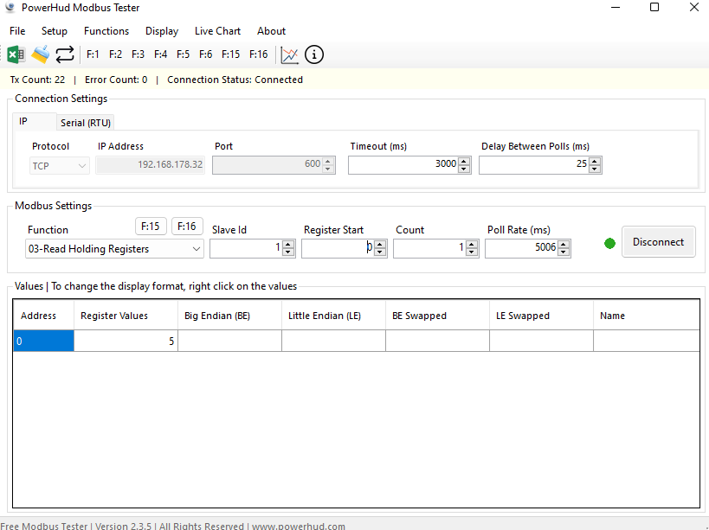Click the Disconnect button
Viewport: 709px width, 530px height.
tap(658, 242)
